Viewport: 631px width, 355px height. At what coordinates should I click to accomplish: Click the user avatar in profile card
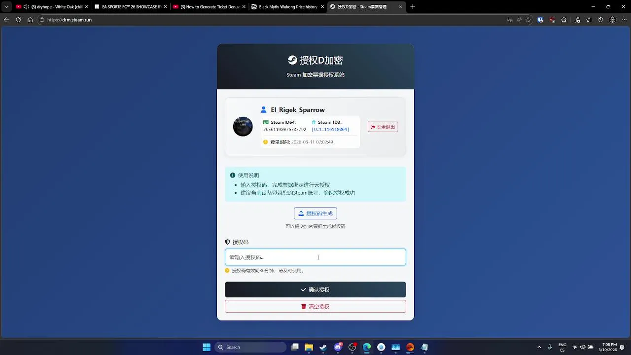click(243, 127)
